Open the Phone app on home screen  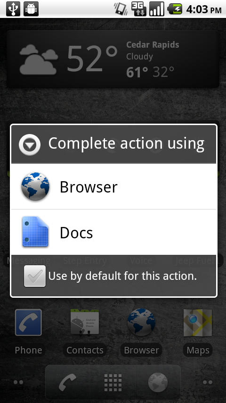point(28,332)
